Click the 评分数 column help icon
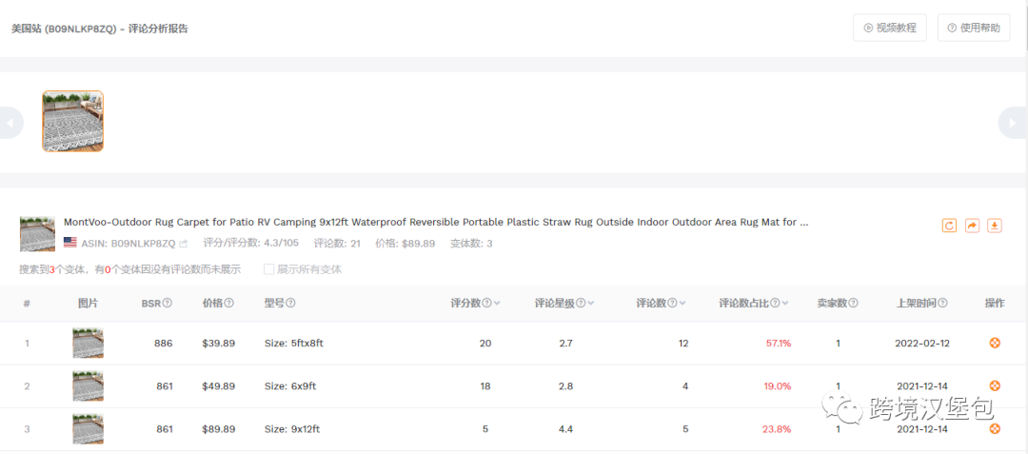The image size is (1028, 454). [x=487, y=304]
